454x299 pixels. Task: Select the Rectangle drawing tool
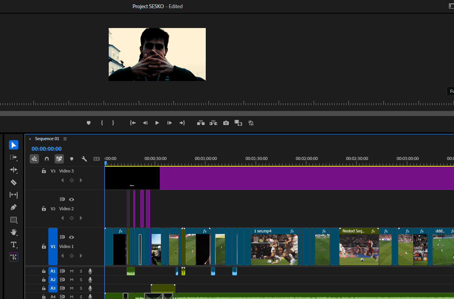pyautogui.click(x=14, y=220)
